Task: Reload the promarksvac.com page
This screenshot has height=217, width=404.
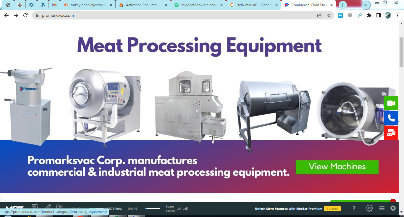Action: coord(25,15)
